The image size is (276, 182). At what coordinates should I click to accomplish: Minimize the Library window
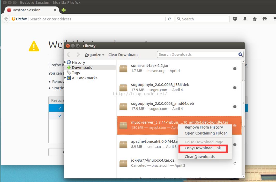coord(73,46)
